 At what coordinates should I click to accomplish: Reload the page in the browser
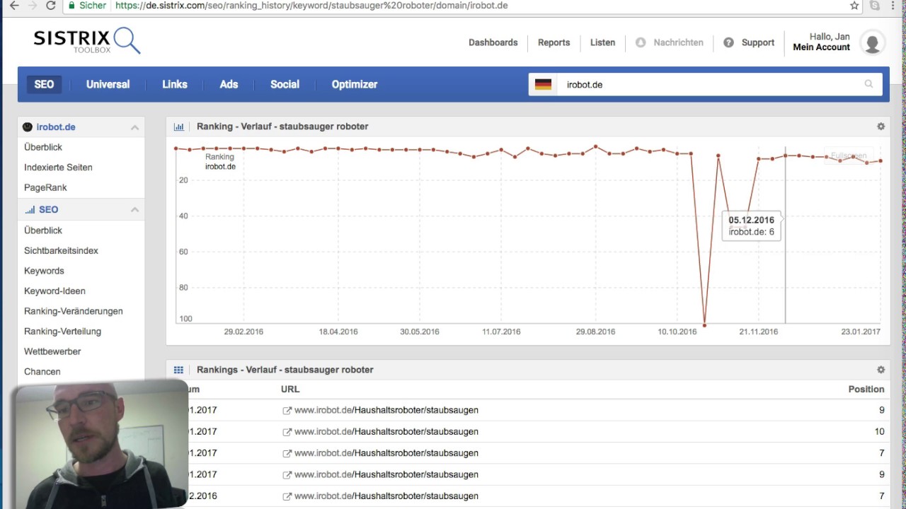50,6
